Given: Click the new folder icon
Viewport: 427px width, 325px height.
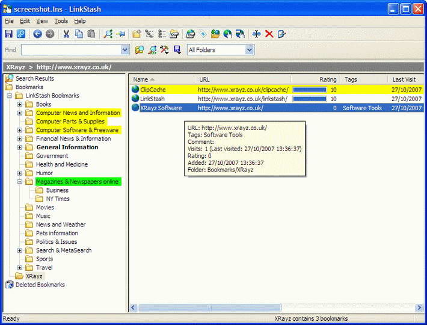Looking at the screenshot, I should 137,34.
